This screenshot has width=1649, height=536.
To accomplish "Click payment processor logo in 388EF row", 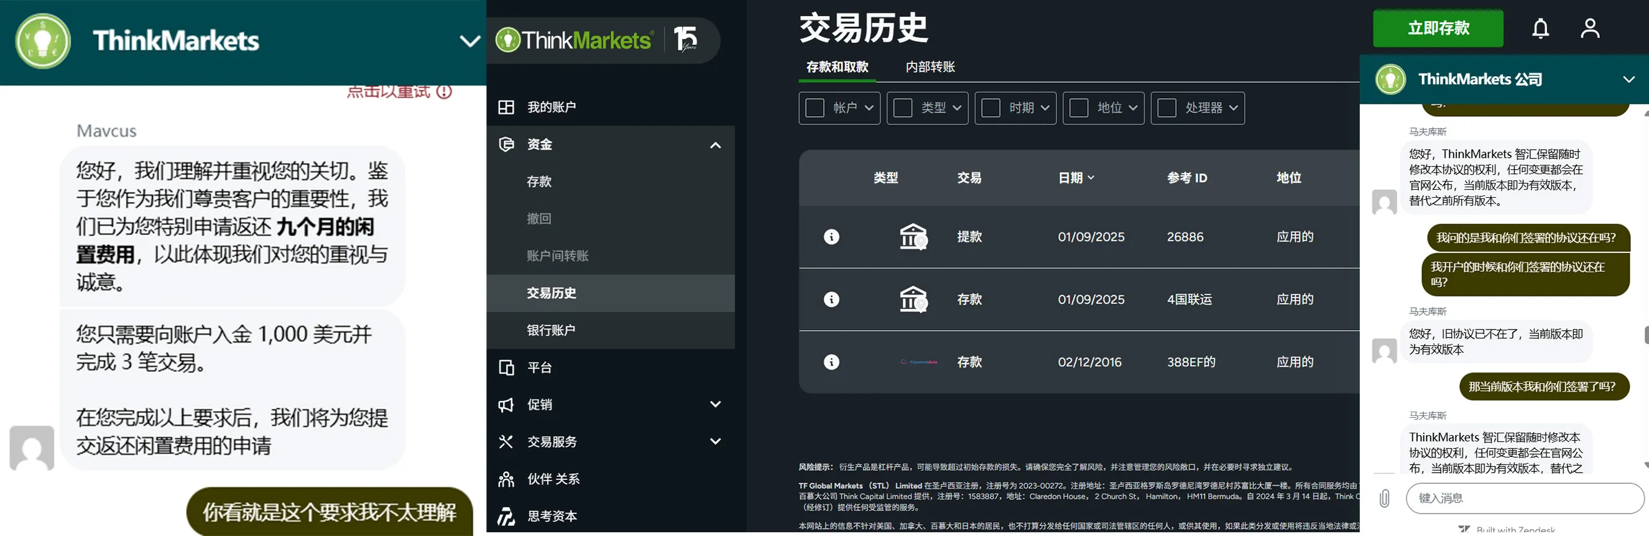I will 918,362.
